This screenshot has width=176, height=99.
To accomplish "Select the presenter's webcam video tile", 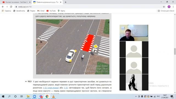I will click(134, 33).
